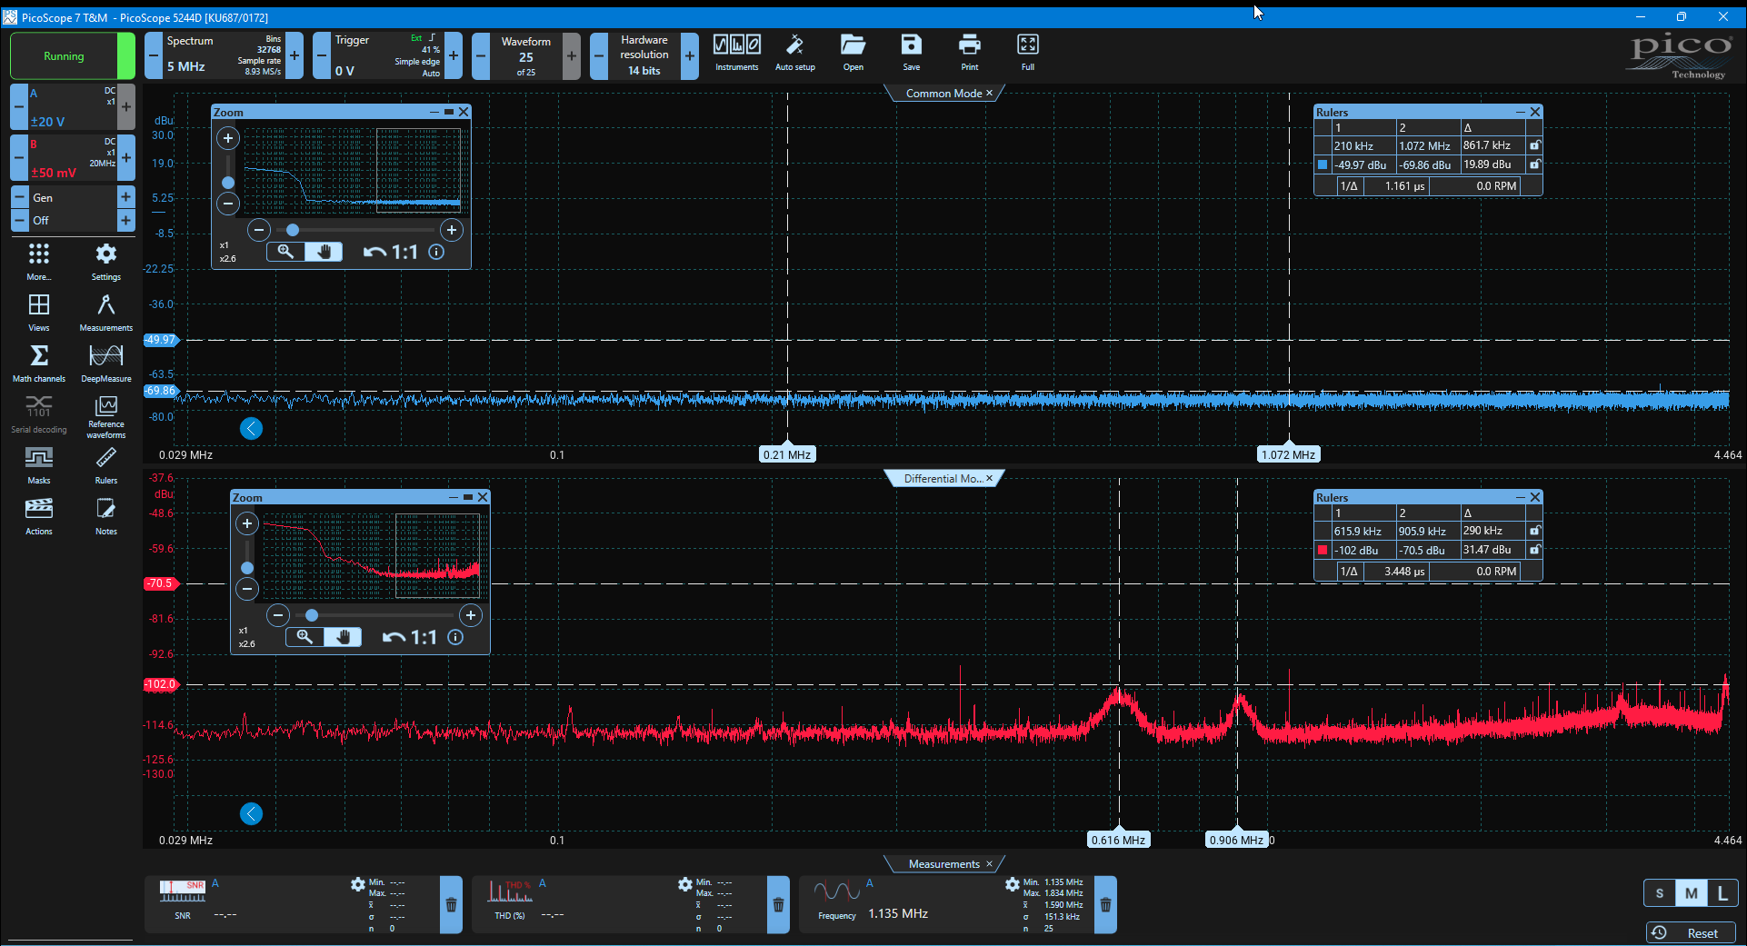Open THD measurement settings gear
1747x946 pixels.
click(x=685, y=884)
